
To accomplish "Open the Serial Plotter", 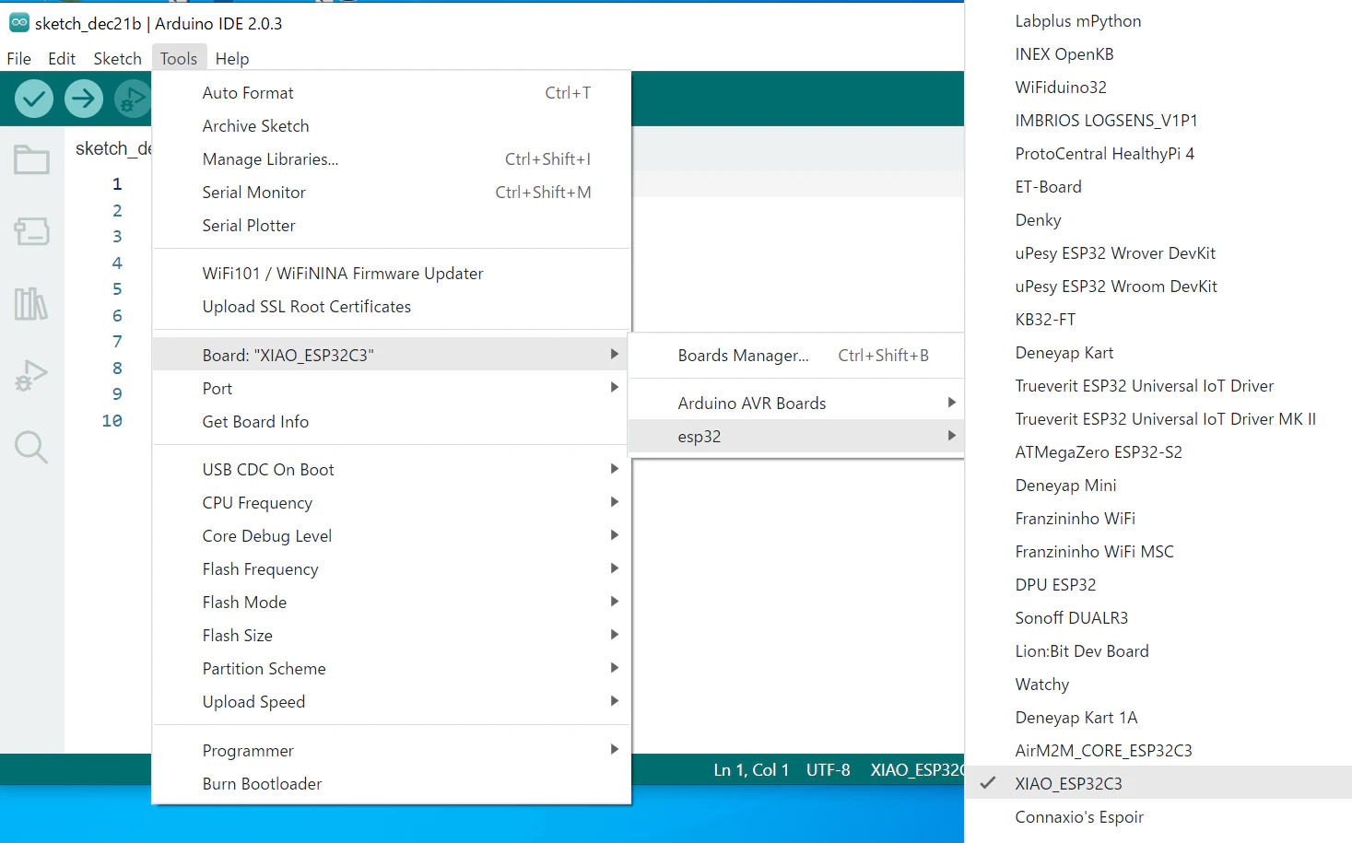I will [391, 225].
